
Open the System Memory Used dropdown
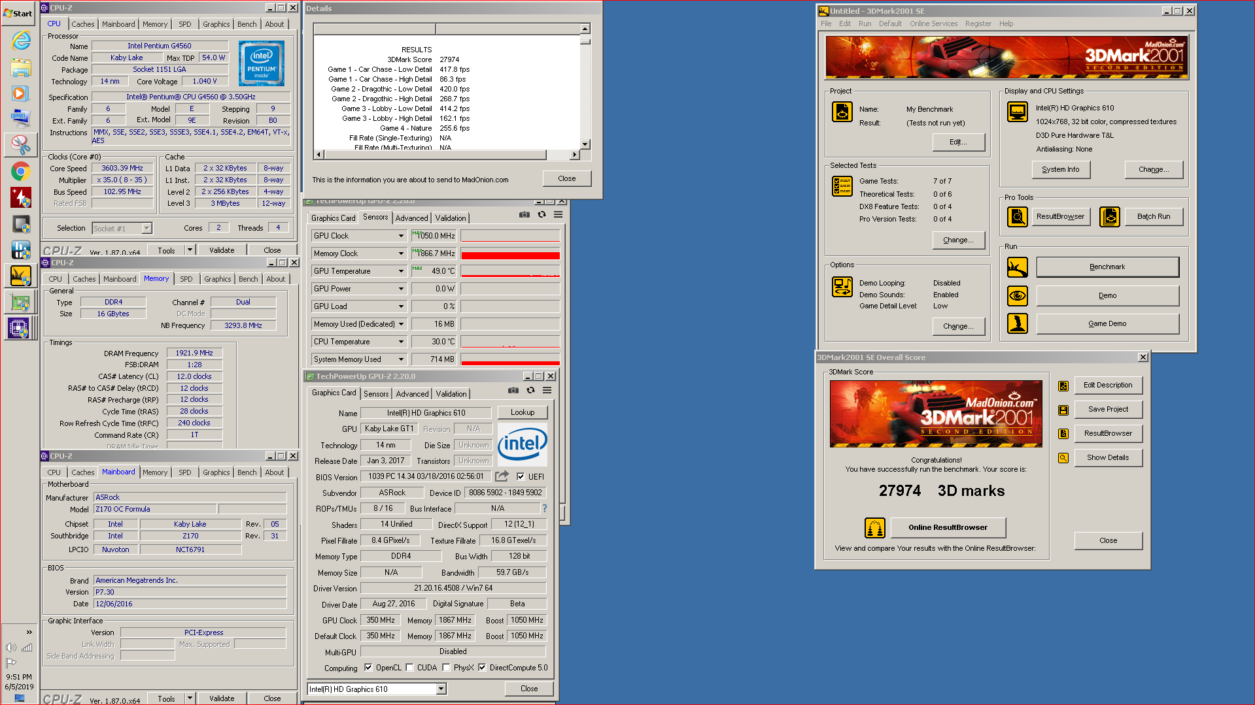pyautogui.click(x=401, y=359)
